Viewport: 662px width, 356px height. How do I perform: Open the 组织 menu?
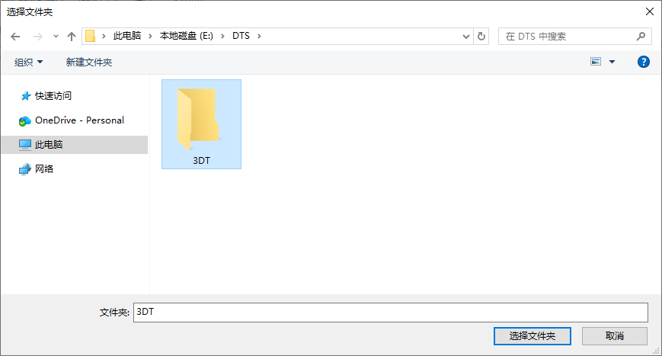29,63
